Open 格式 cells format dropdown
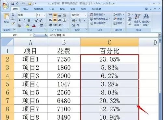165x120 pixels. pyautogui.click(x=119, y=23)
